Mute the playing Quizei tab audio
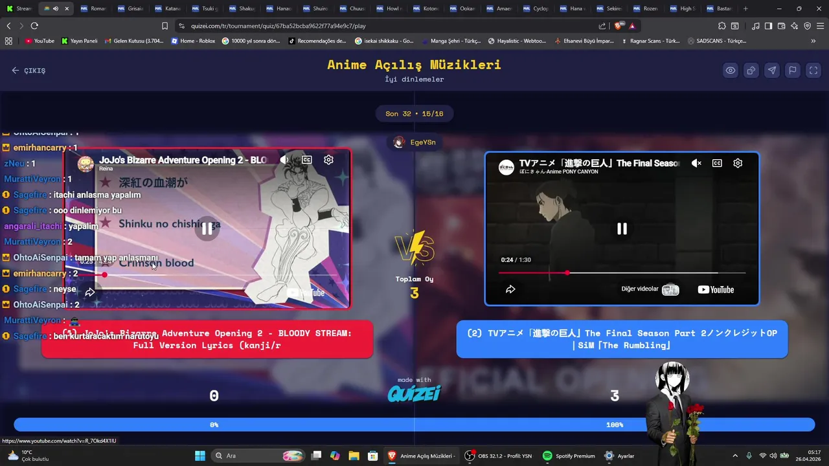This screenshot has height=466, width=829. 55,8
